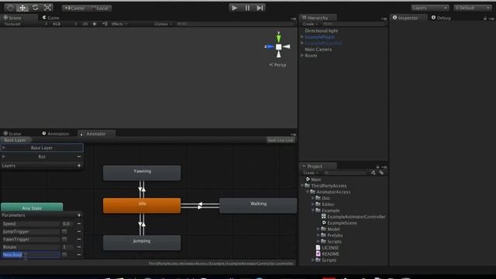This screenshot has height=279, width=496.
Task: Check the New Bool parameter checkbox
Action: [x=64, y=255]
